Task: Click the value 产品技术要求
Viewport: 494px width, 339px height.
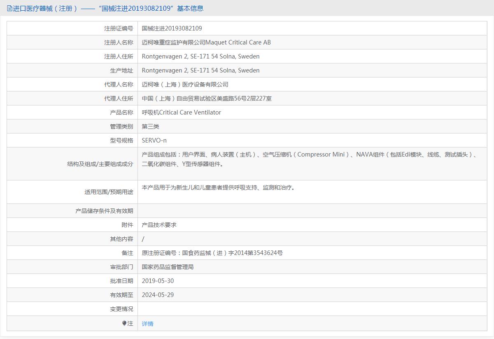Action: [x=159, y=225]
